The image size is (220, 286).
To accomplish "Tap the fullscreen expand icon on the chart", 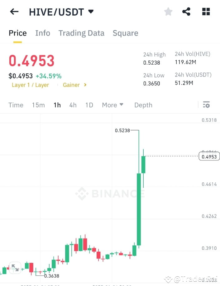I will click(x=15, y=268).
